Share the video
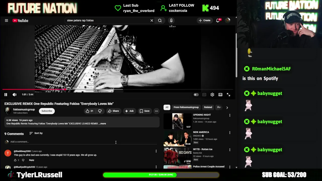Screen dimensions: 322x181 tap(113, 111)
